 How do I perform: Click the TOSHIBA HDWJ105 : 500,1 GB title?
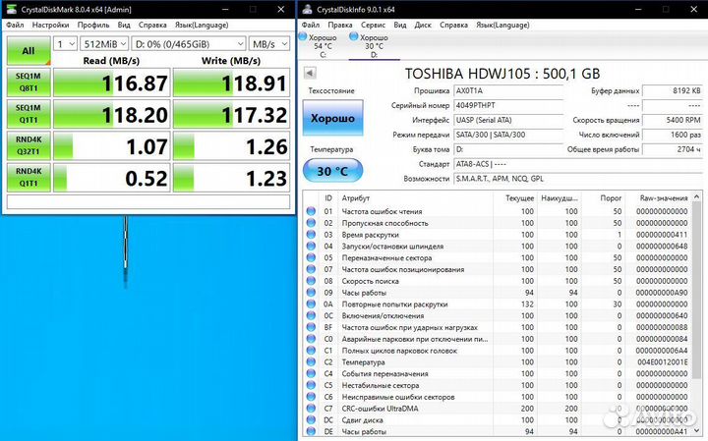click(502, 74)
